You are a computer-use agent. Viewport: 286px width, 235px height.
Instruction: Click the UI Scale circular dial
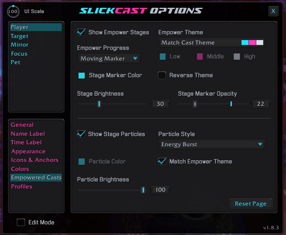click(13, 11)
